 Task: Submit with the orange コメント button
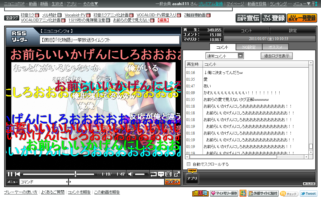pos(172,182)
